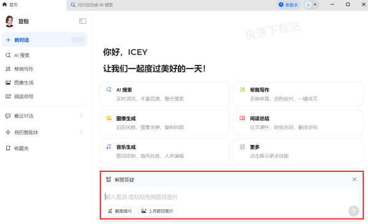Click the 解题答疑 header icon
The image size is (368, 224).
click(108, 179)
